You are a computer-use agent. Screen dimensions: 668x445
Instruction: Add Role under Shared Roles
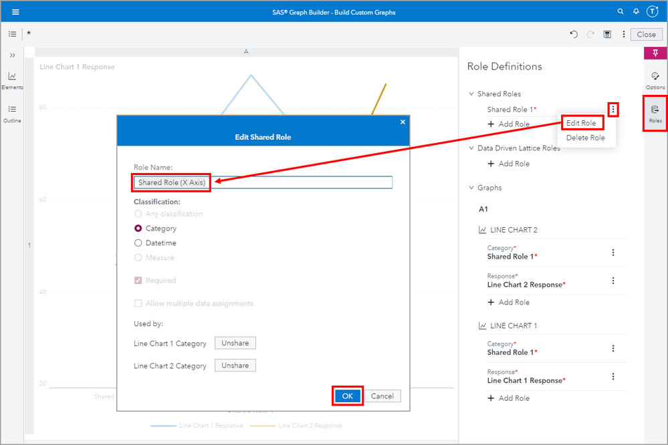(x=509, y=124)
